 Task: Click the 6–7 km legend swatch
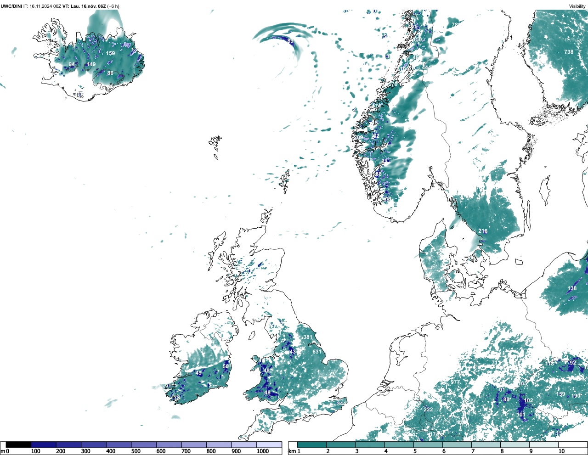(457, 445)
